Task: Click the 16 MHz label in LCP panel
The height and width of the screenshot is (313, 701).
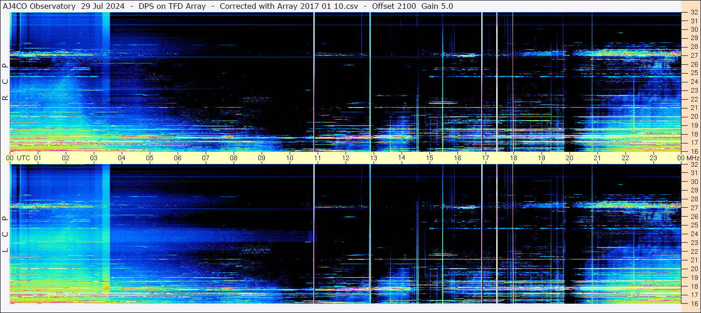Action: [x=694, y=303]
